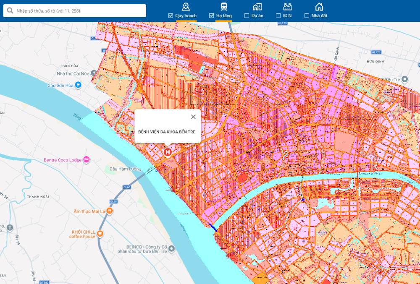Click the Bentre Coco Lodge hotel marker
Screen dimensions: 420x284
tap(87, 159)
